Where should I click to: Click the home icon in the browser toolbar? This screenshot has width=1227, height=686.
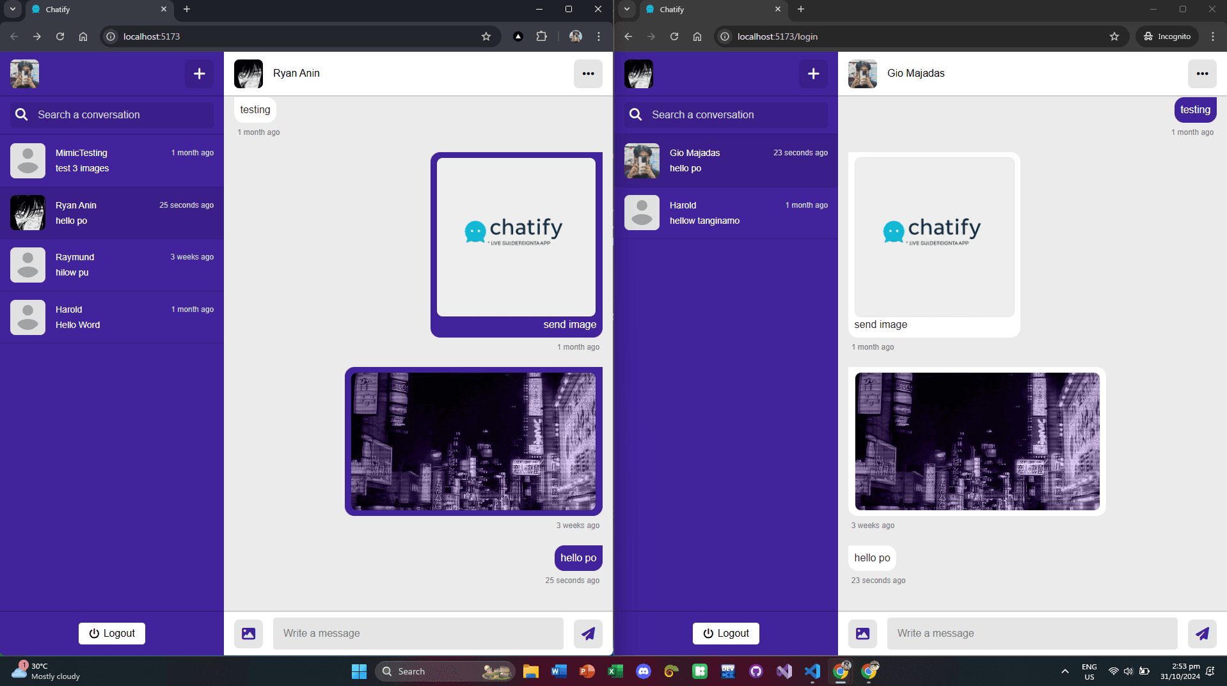tap(83, 36)
